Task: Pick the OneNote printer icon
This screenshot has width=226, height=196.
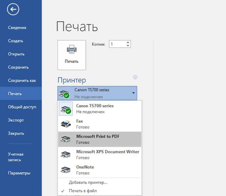Action: [65, 170]
